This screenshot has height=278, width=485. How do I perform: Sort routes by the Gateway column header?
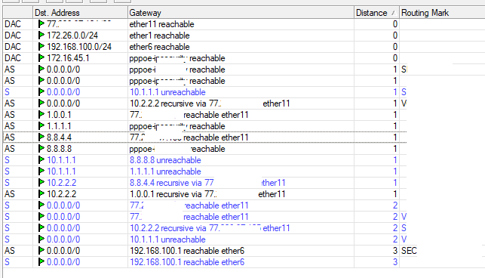(x=241, y=13)
